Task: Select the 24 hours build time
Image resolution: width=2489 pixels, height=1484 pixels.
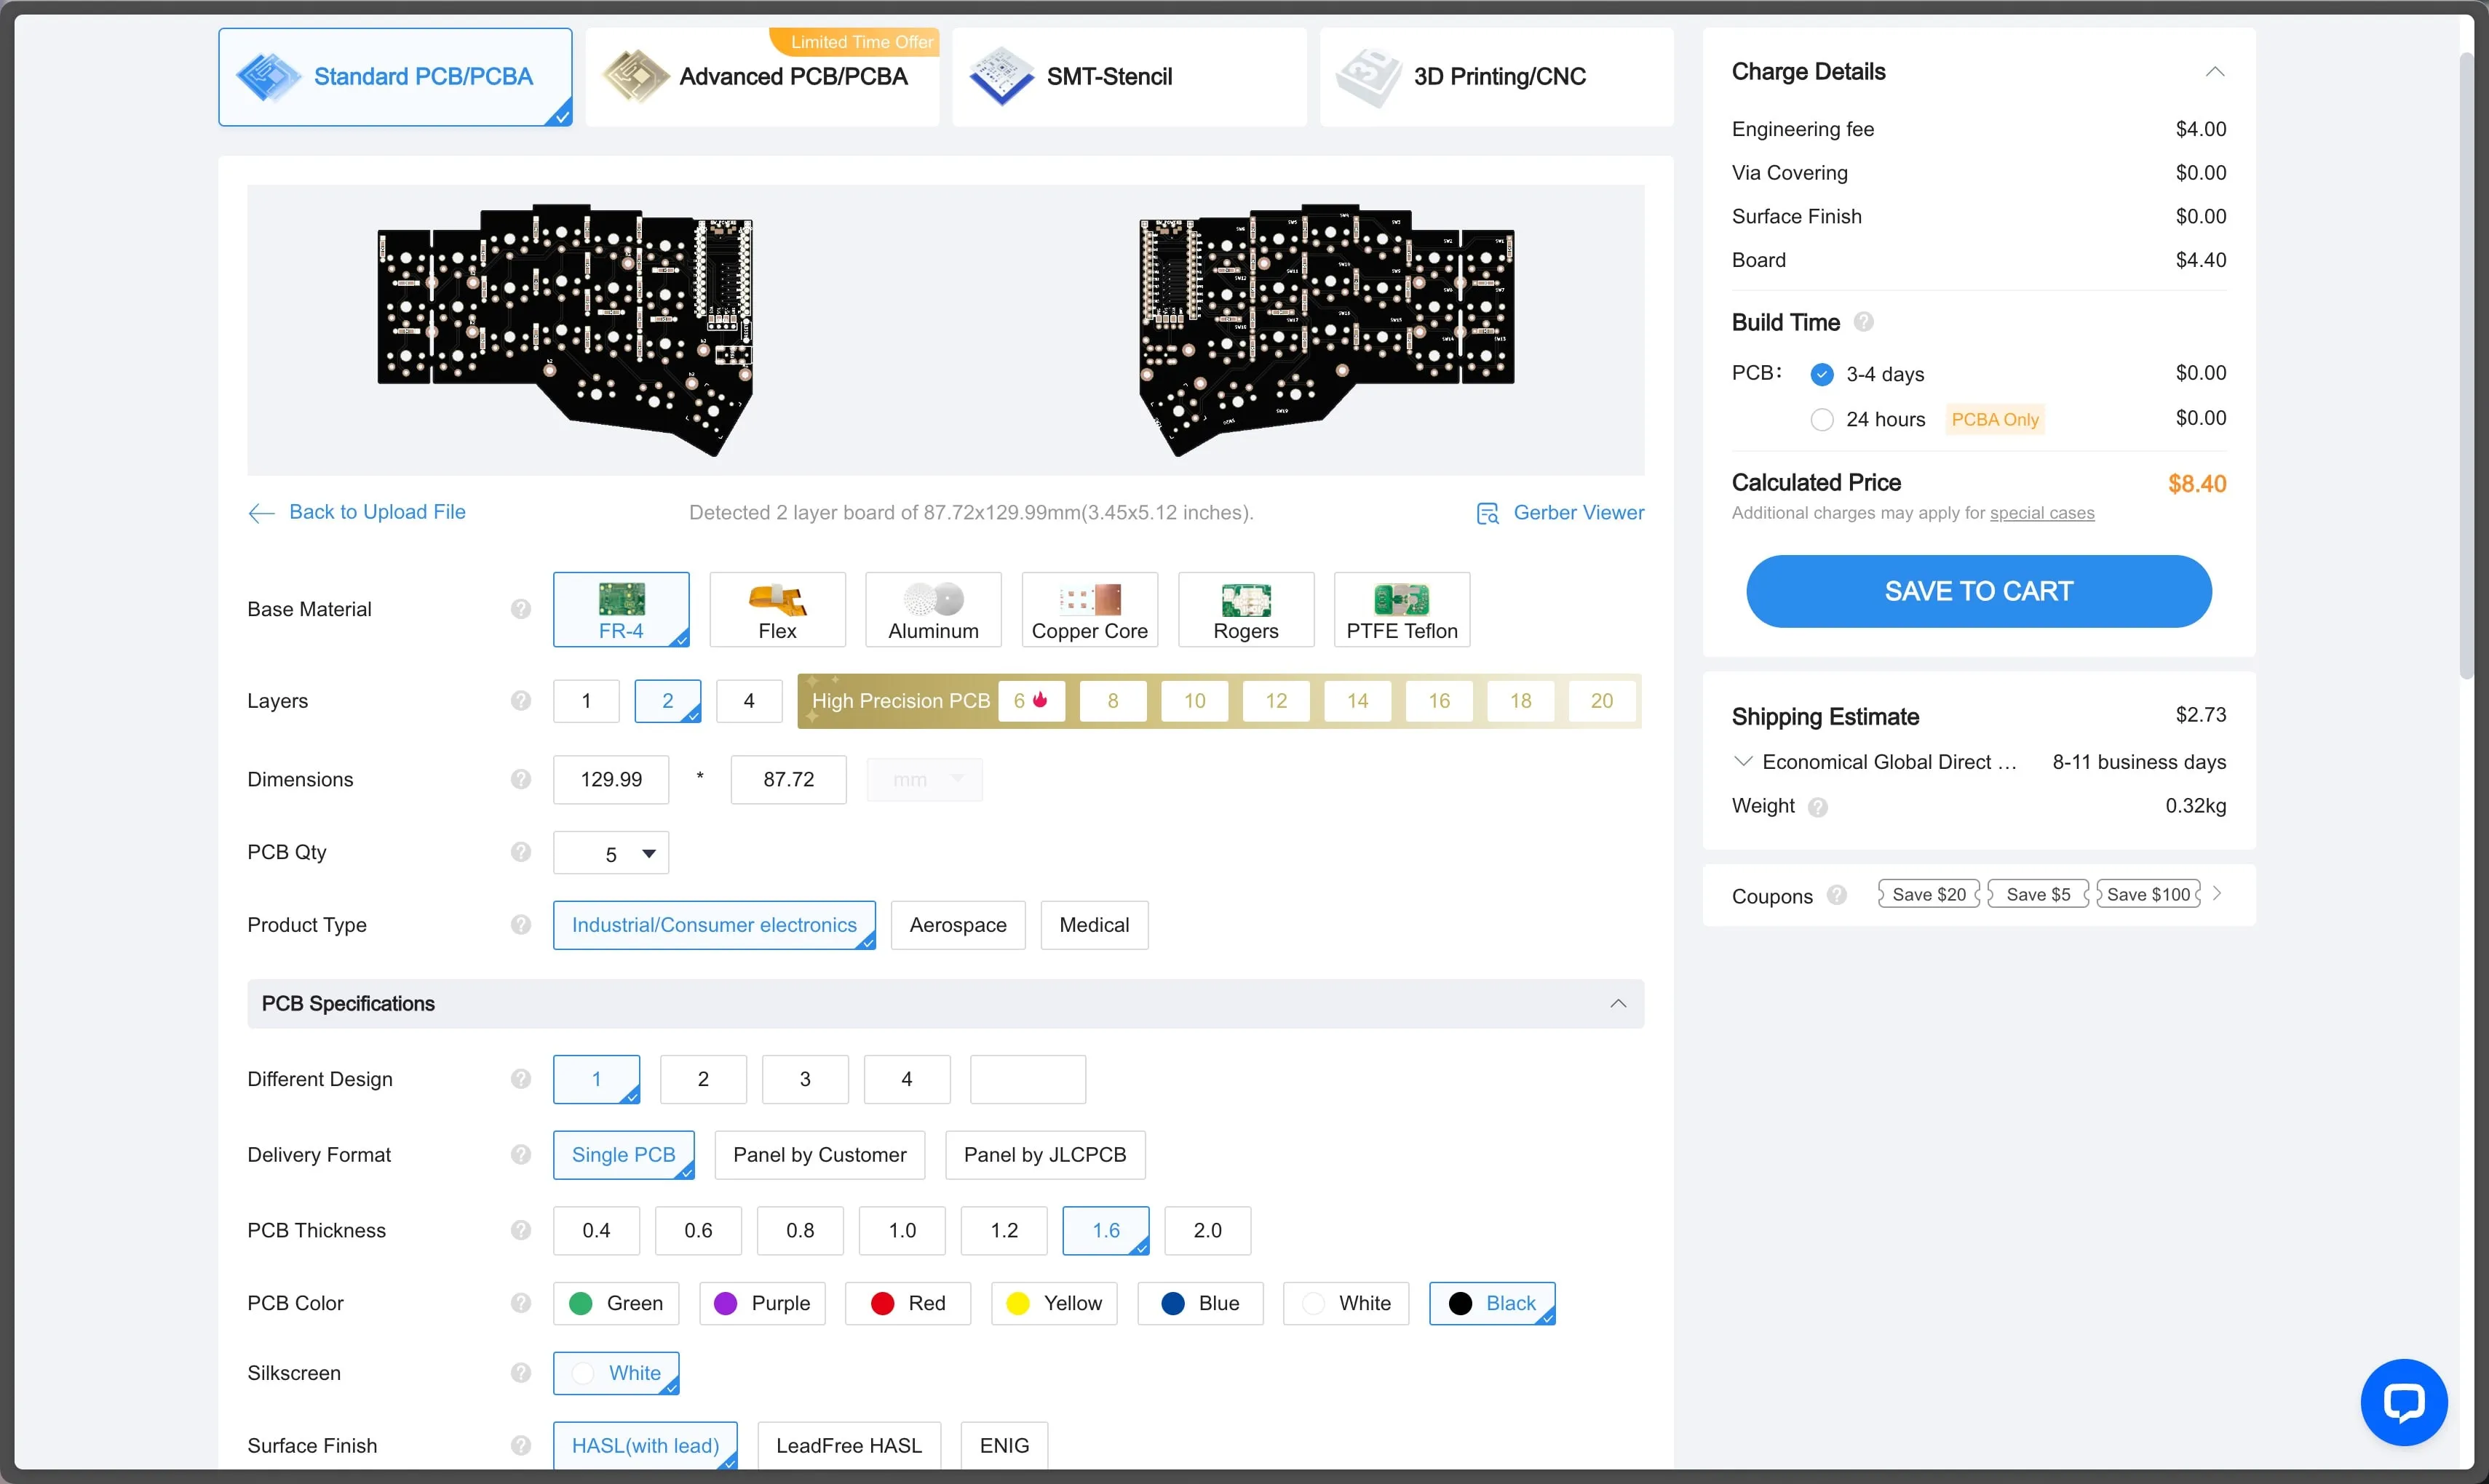Action: click(x=1822, y=420)
